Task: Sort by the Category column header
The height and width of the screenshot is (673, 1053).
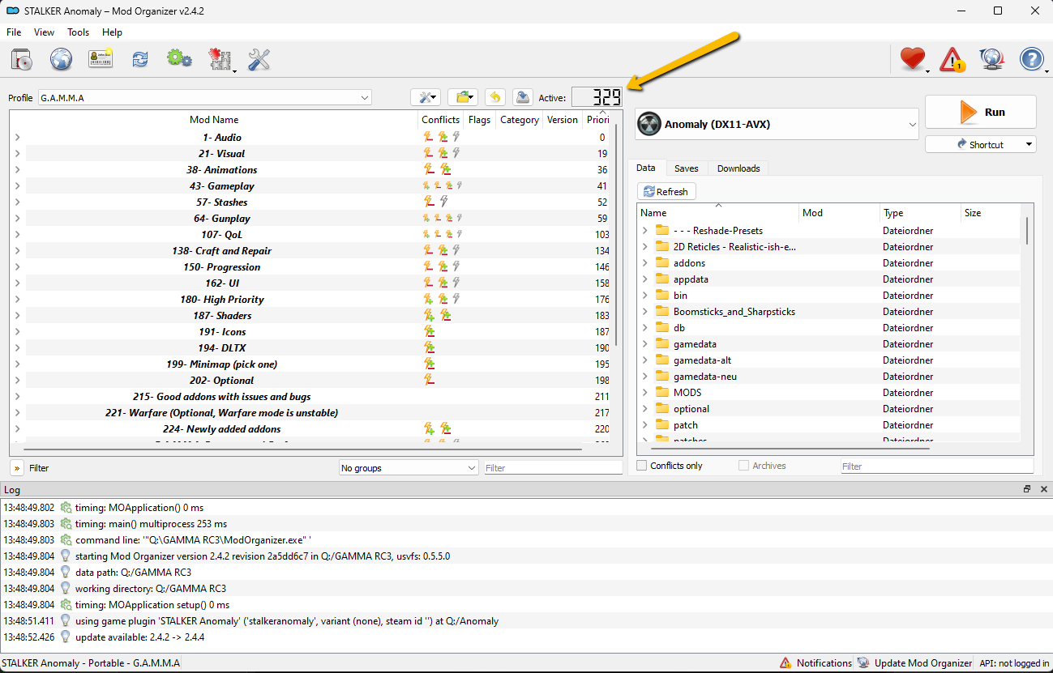Action: [520, 120]
